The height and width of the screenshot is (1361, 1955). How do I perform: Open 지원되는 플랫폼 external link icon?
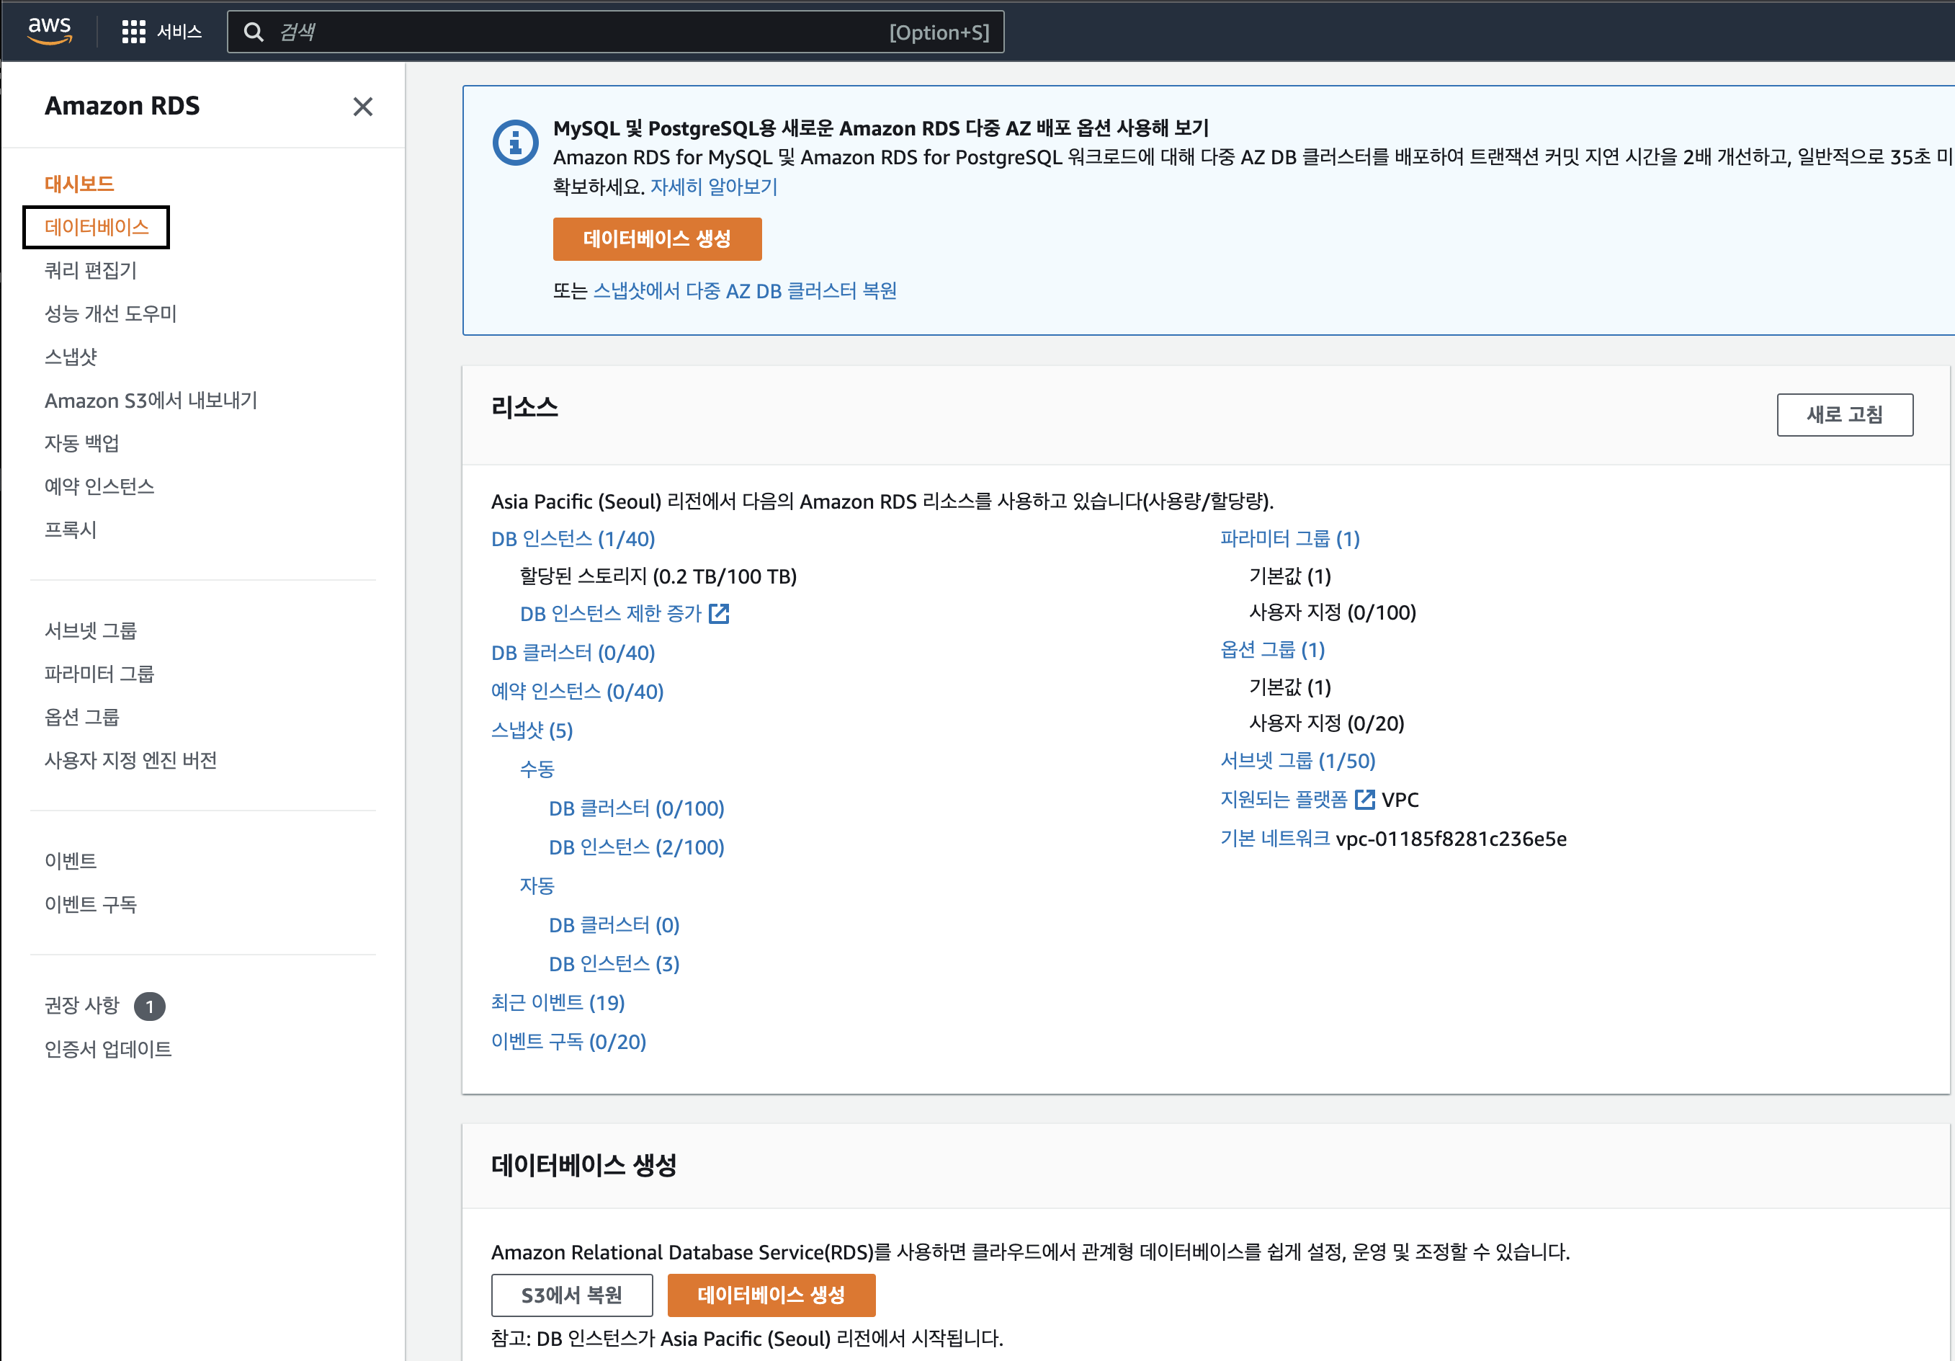[1364, 799]
